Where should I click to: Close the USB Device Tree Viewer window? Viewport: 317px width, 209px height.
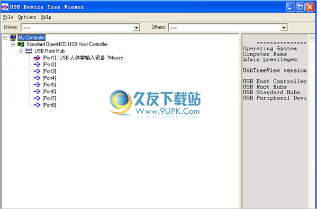[x=310, y=7]
